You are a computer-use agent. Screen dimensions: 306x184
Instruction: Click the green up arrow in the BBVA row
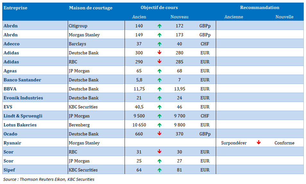click(160, 89)
